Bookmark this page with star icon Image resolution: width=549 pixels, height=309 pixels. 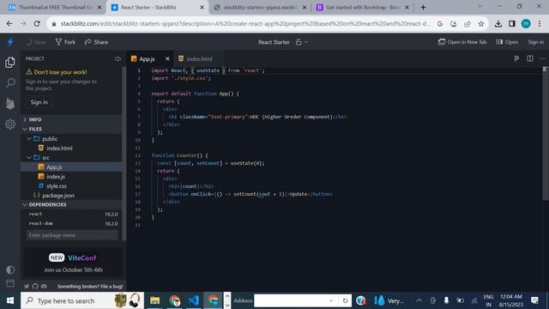pyautogui.click(x=481, y=24)
